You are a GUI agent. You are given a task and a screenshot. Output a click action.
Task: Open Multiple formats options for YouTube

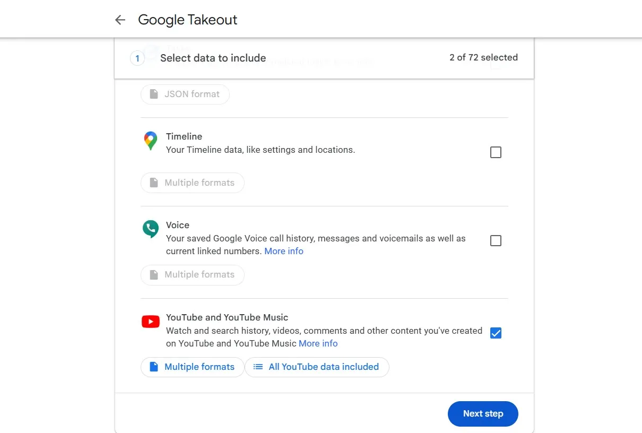(192, 367)
